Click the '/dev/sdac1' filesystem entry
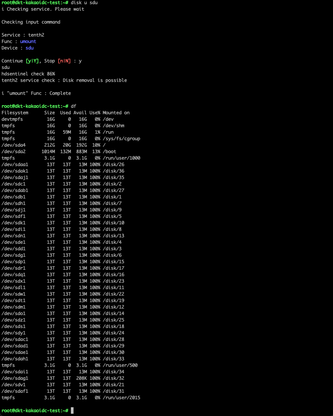The height and width of the screenshot is (416, 333). pos(15,339)
